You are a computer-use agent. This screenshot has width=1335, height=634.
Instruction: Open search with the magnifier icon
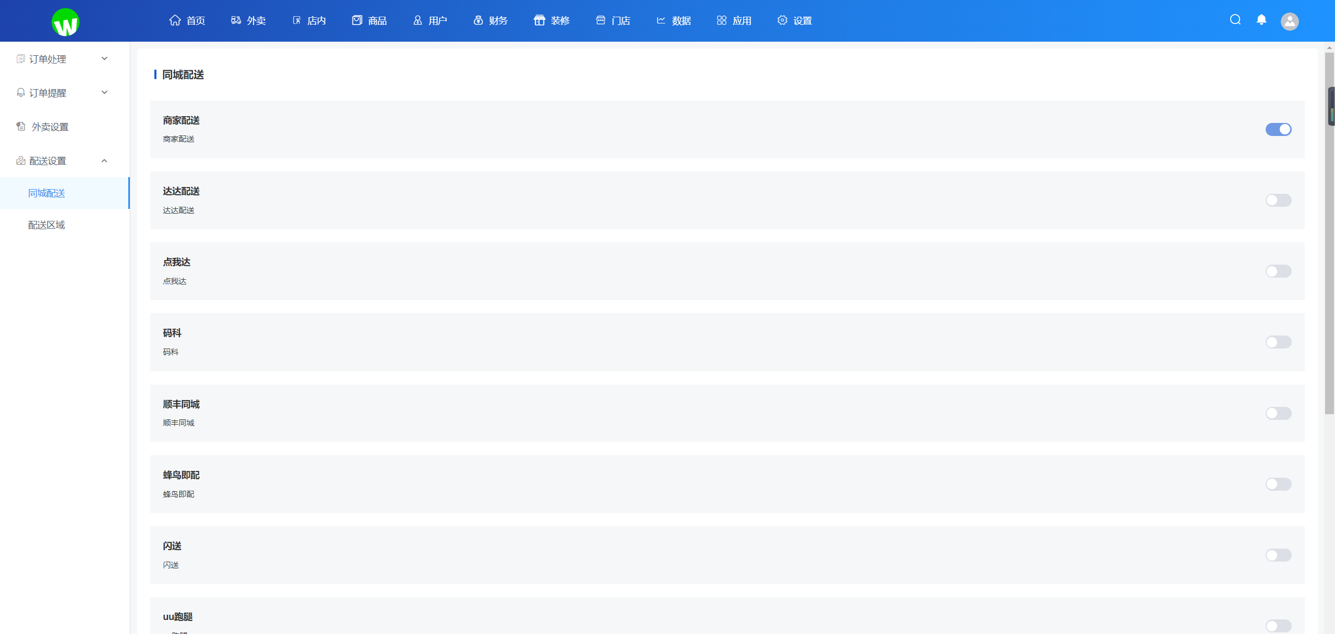pos(1235,20)
